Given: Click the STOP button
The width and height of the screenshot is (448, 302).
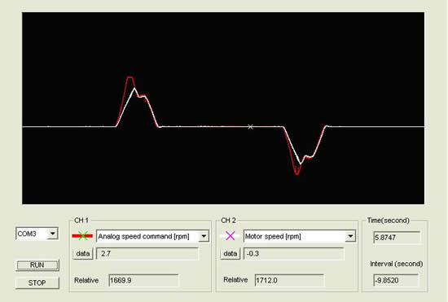Looking at the screenshot, I should coord(37,282).
